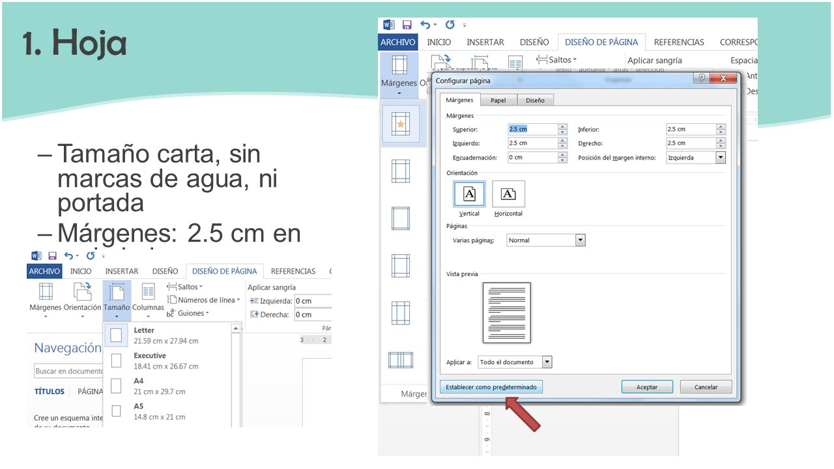Click Save icon in Word window showing Tamaño menu
834x469 pixels.
53,256
